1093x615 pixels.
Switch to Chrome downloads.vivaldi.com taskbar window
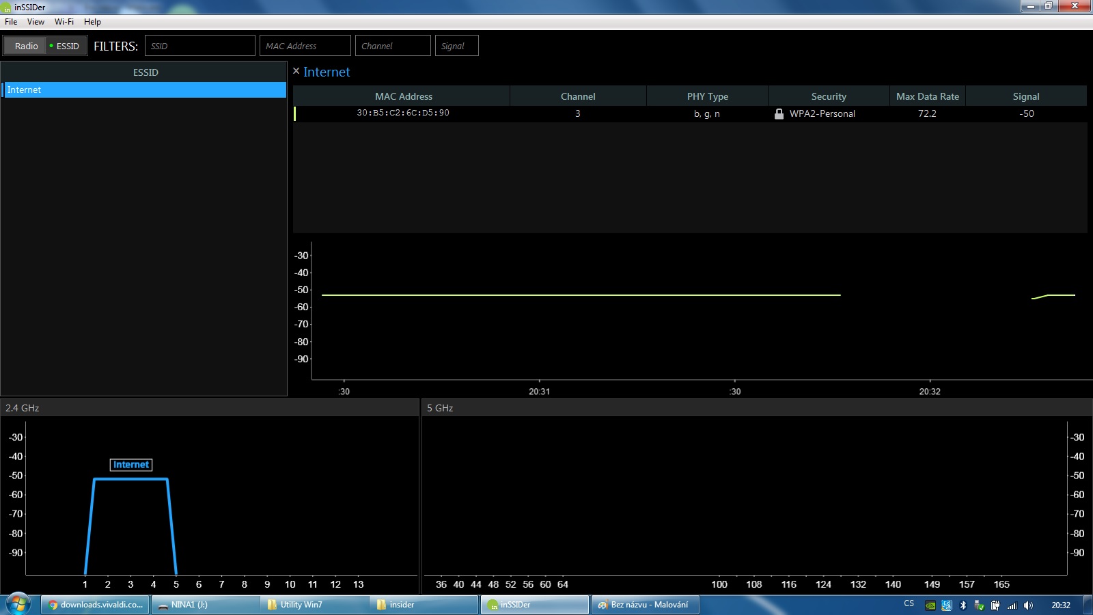(95, 605)
